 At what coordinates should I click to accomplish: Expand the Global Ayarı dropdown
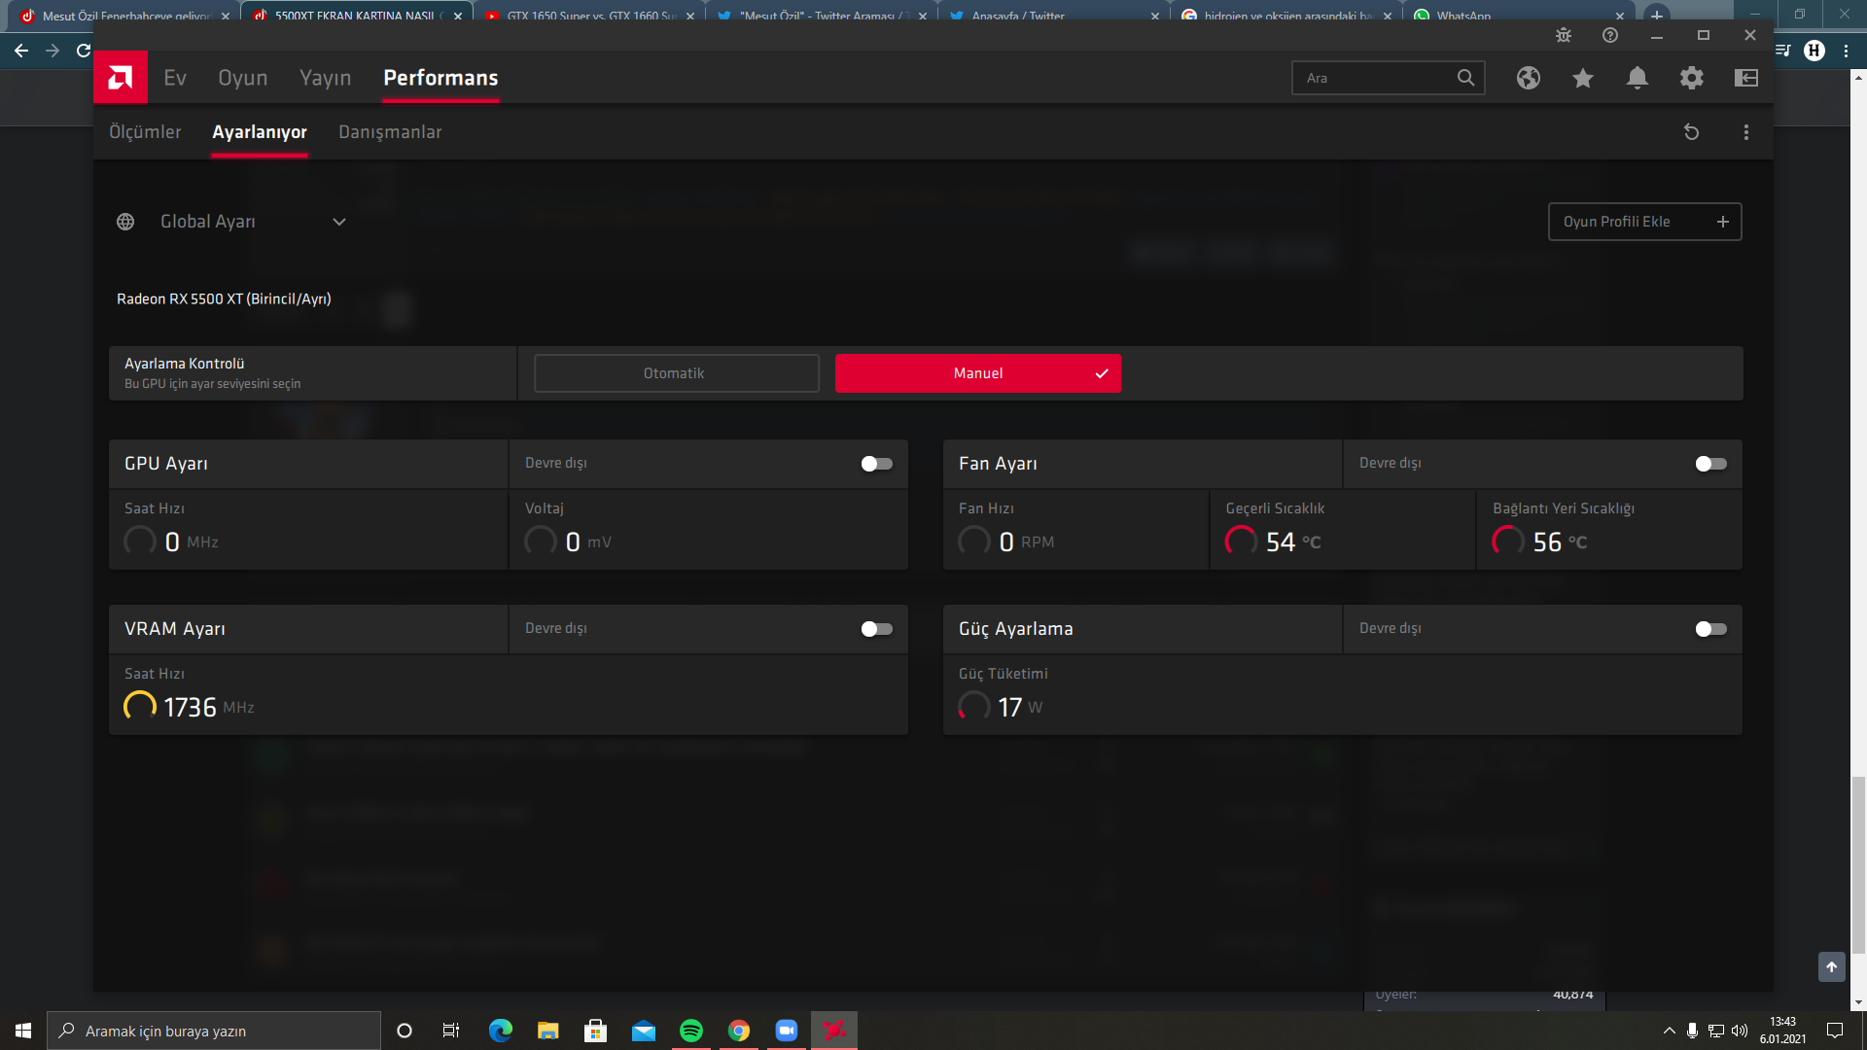339,222
